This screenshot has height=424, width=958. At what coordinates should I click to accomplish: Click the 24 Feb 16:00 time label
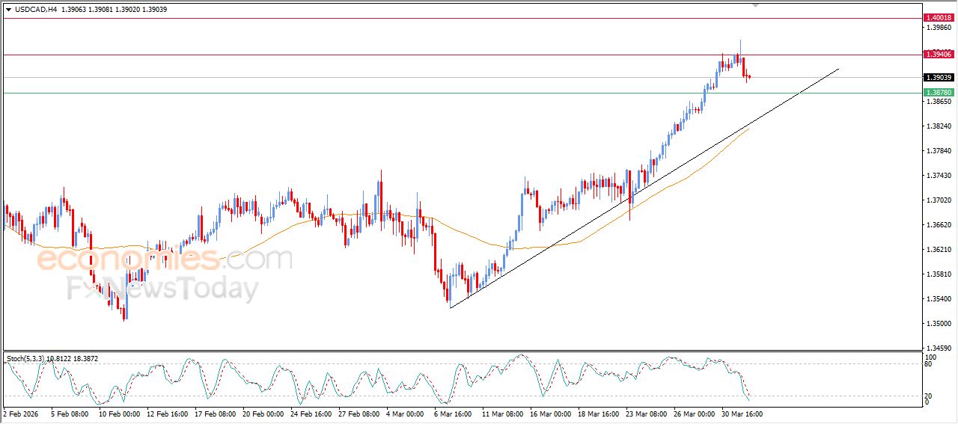tap(311, 414)
